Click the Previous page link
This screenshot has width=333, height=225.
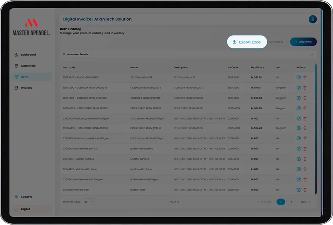264,202
